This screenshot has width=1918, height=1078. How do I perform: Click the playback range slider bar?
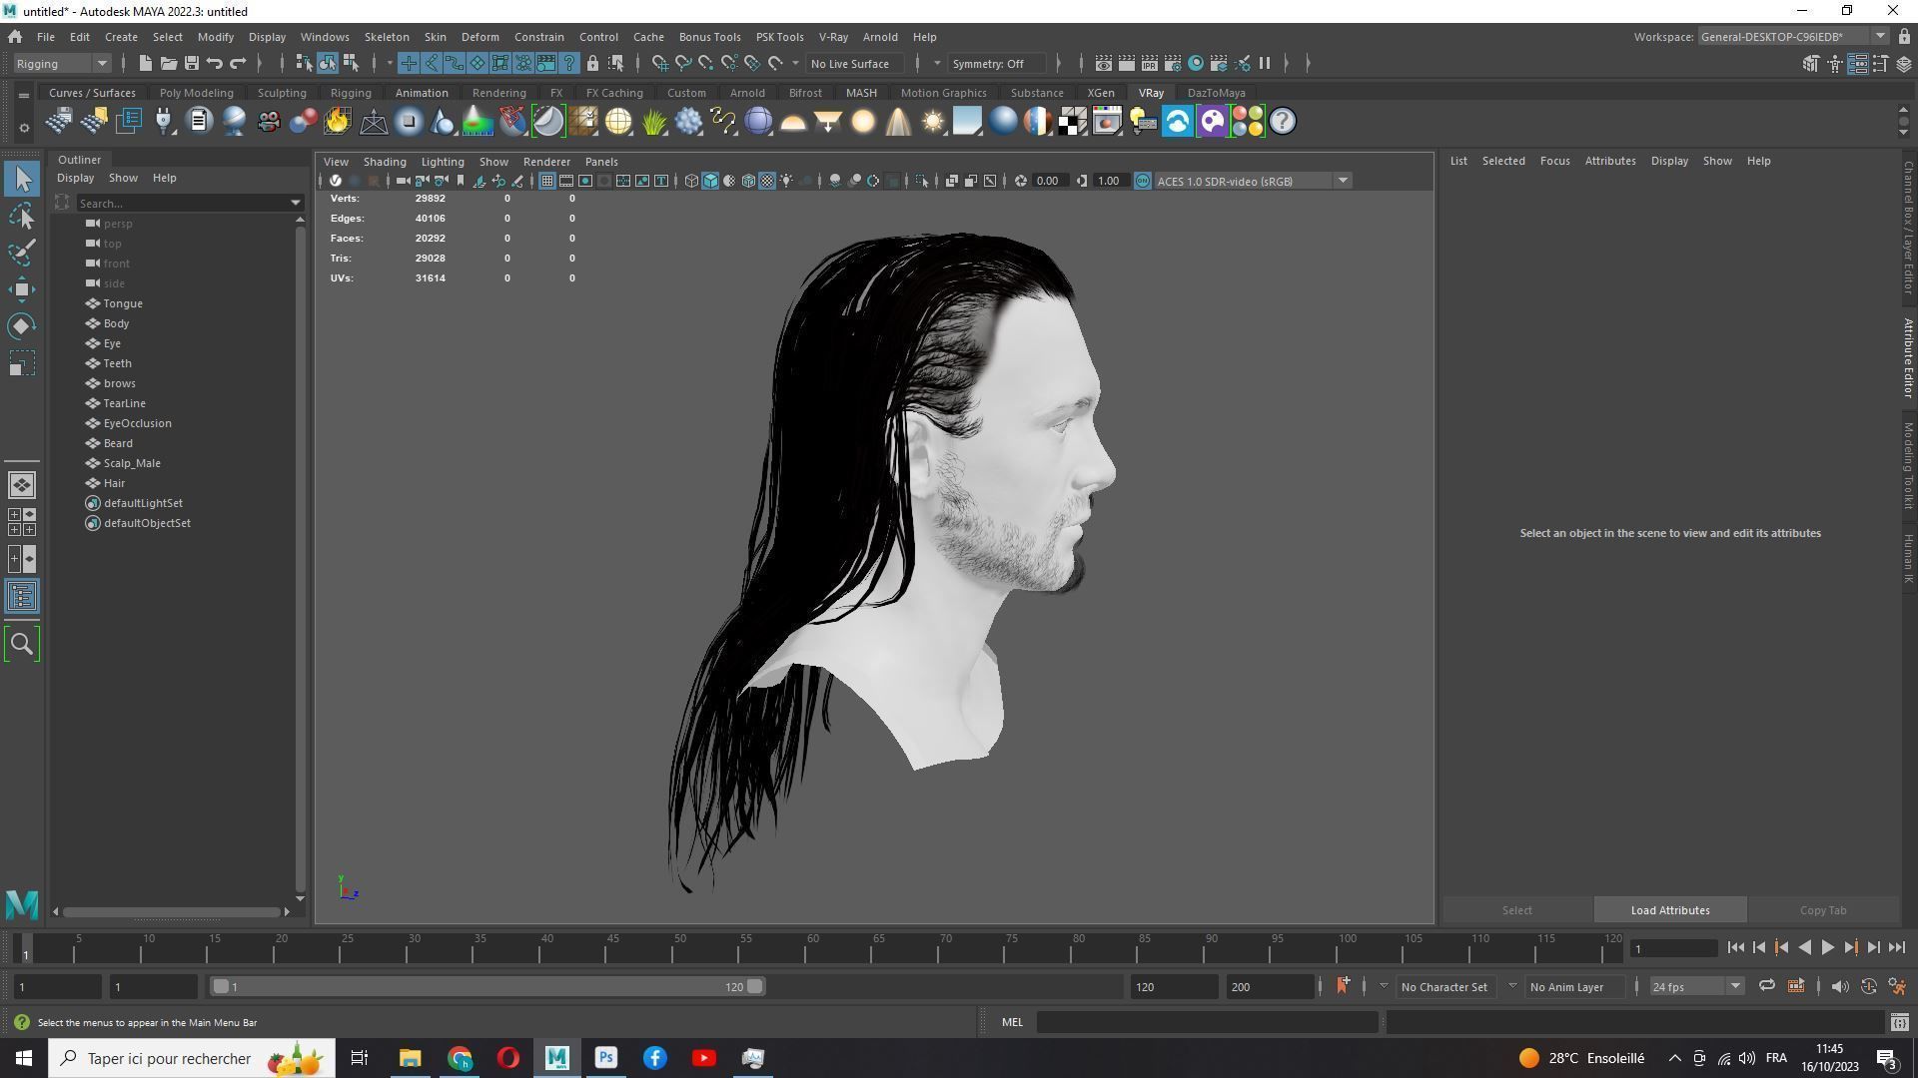(x=488, y=986)
